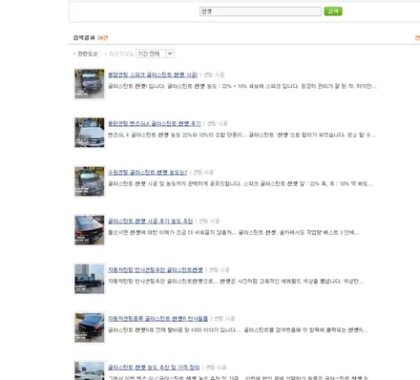This screenshot has height=380, width=420.
Task: Click 썬팅 시공 category beside 동탄썬팅 벤츠GLK title
Action: (217, 123)
